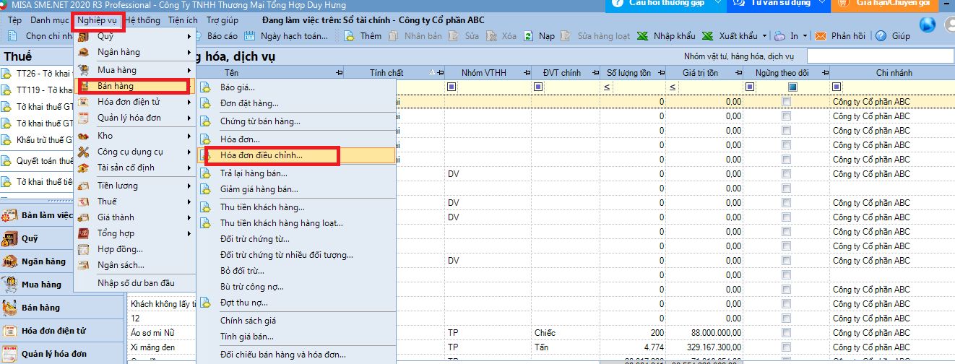Open the Nhóm VTHH filter operator dropdown
The width and height of the screenshot is (955, 364).
[452, 87]
